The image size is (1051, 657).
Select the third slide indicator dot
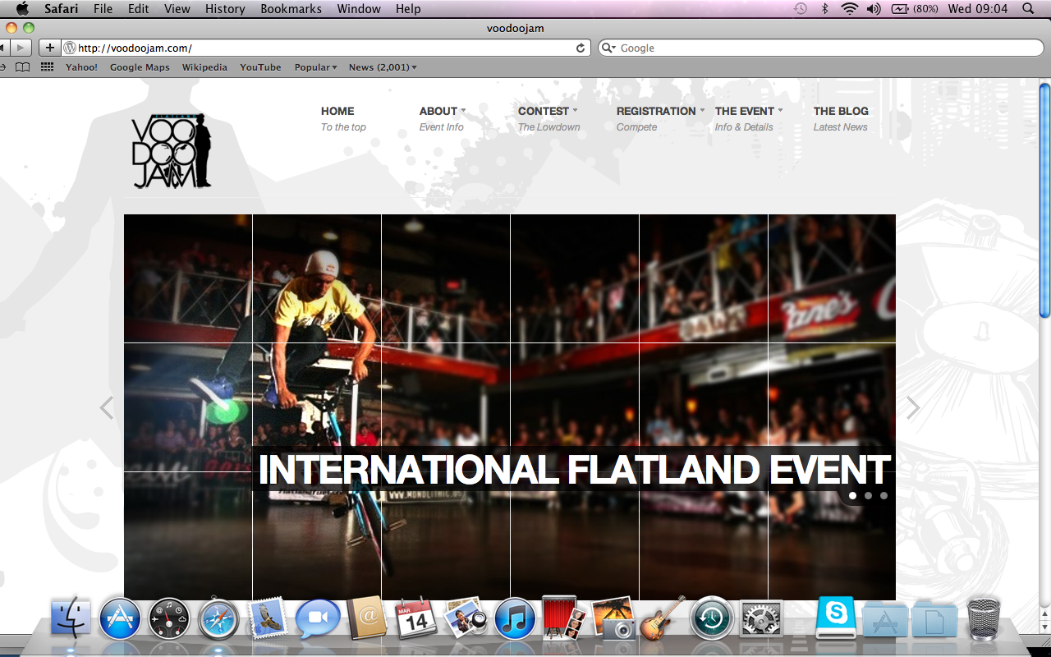[883, 495]
